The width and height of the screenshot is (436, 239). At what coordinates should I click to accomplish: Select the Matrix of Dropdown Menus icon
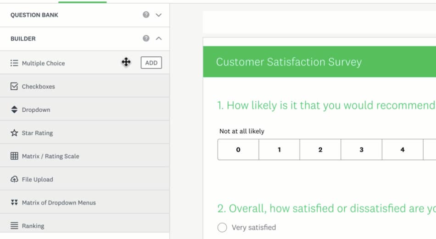(14, 203)
